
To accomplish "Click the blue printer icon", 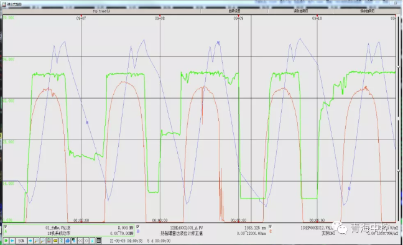I will tap(68, 241).
